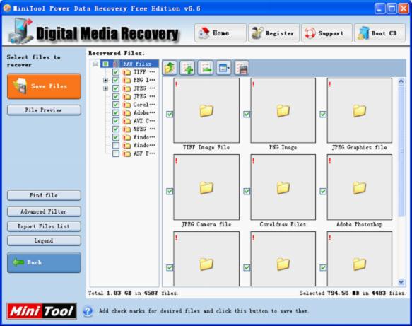Select the TIFF Image File thumbnail
The image size is (412, 326).
click(x=206, y=110)
